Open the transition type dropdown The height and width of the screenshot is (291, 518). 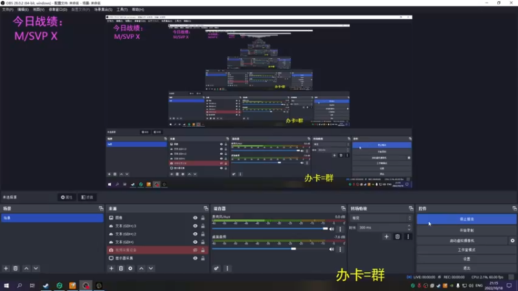[381, 218]
